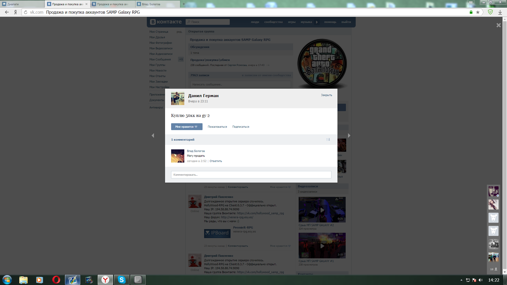This screenshot has width=507, height=285.
Task: Open the Yandex home button in toolbar
Action: 16,12
